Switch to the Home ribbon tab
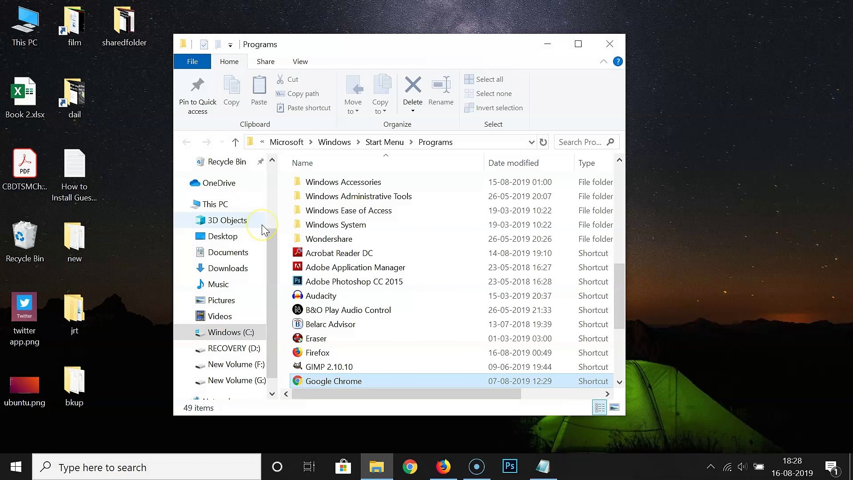This screenshot has height=480, width=853. pos(229,61)
